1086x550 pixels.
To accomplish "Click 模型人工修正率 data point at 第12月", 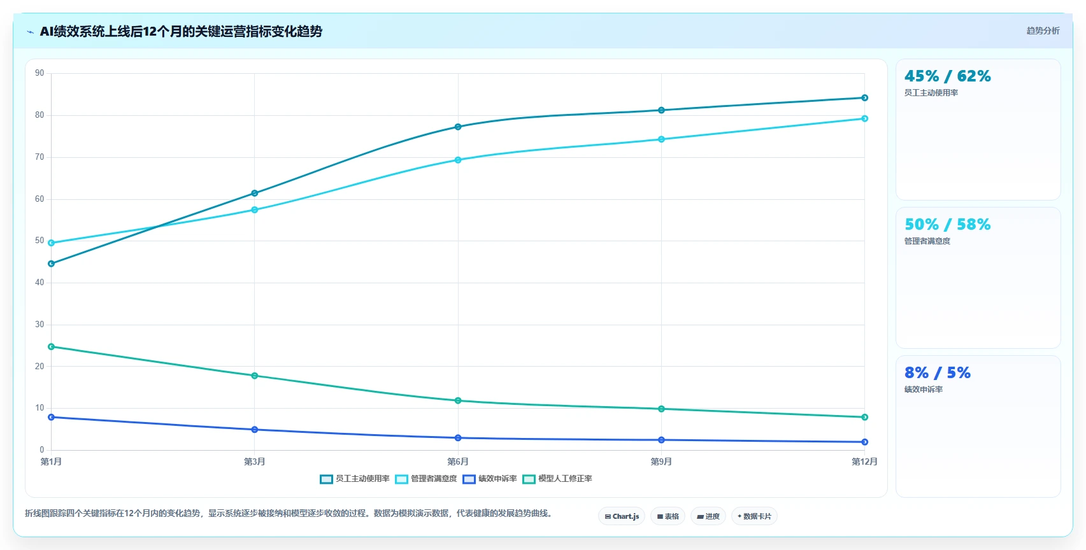I will [x=864, y=417].
